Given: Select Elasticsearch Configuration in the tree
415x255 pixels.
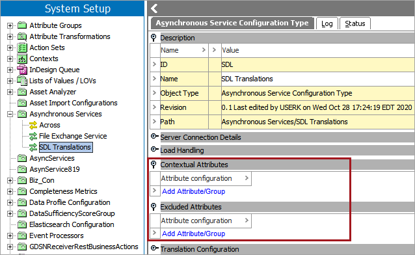Looking at the screenshot, I should pyautogui.click(x=72, y=224).
